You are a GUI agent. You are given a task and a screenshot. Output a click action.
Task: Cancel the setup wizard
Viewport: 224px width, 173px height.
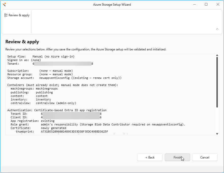pyautogui.click(x=205, y=157)
